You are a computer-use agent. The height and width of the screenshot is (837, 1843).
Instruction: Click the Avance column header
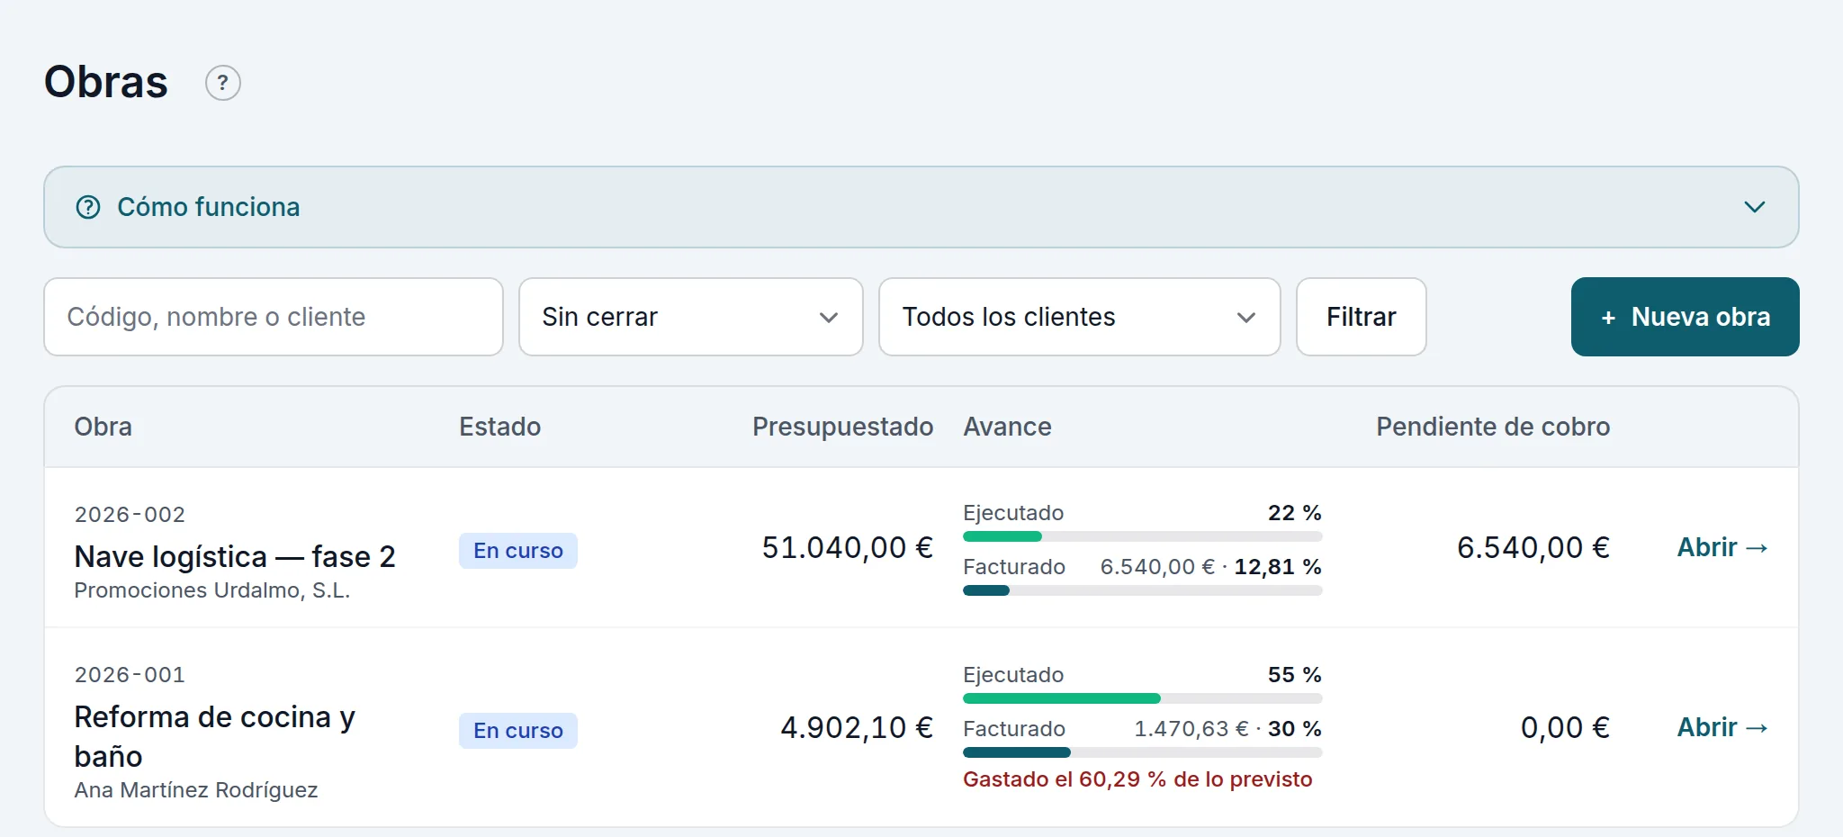[x=1007, y=427]
